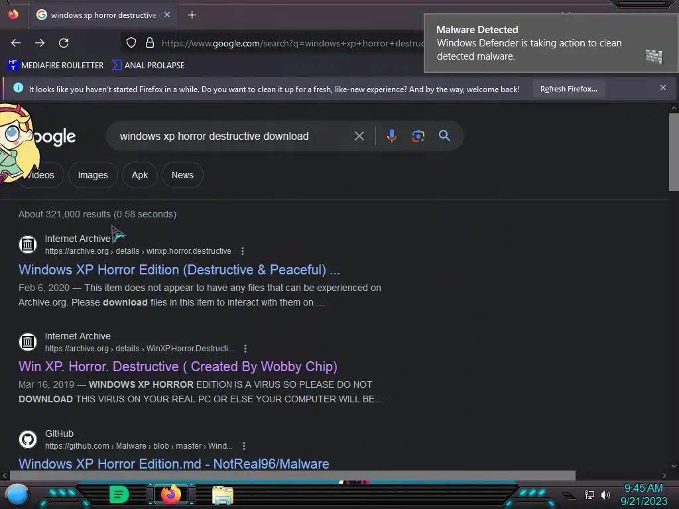Image resolution: width=679 pixels, height=509 pixels.
Task: Open the volume speaker icon in tray
Action: [605, 494]
